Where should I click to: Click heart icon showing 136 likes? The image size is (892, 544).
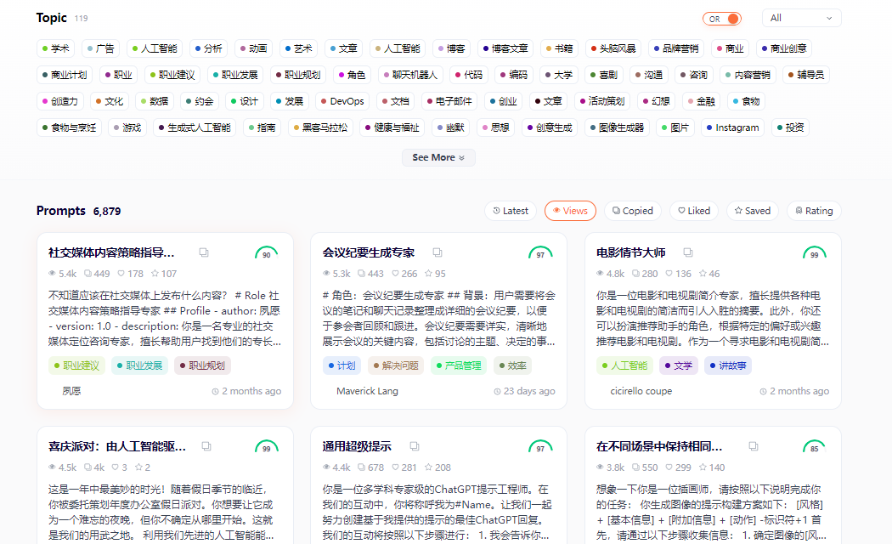[x=669, y=274]
